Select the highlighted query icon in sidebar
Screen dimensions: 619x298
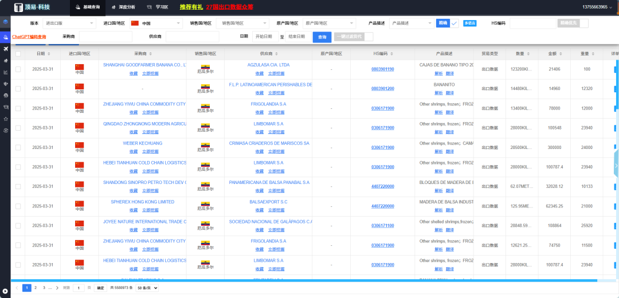[6, 37]
